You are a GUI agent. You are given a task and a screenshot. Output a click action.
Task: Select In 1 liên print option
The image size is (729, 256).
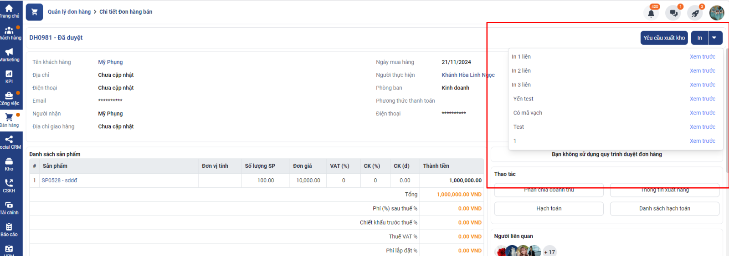[521, 57]
